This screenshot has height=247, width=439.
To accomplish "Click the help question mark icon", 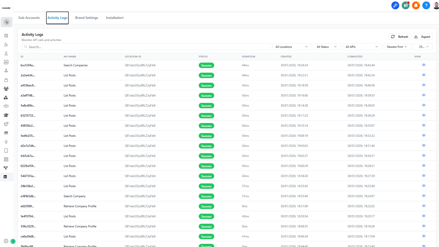I will (426, 5).
